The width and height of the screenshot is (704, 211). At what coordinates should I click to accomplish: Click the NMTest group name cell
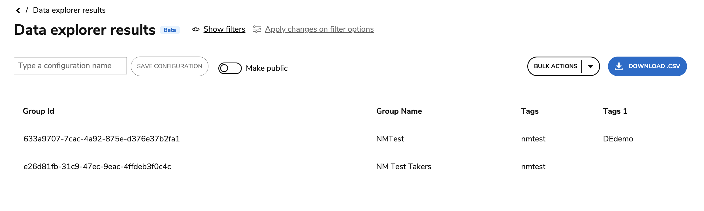(390, 139)
